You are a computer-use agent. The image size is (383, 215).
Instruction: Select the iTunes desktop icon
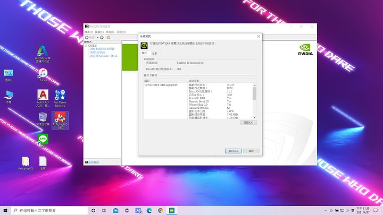coord(43,75)
